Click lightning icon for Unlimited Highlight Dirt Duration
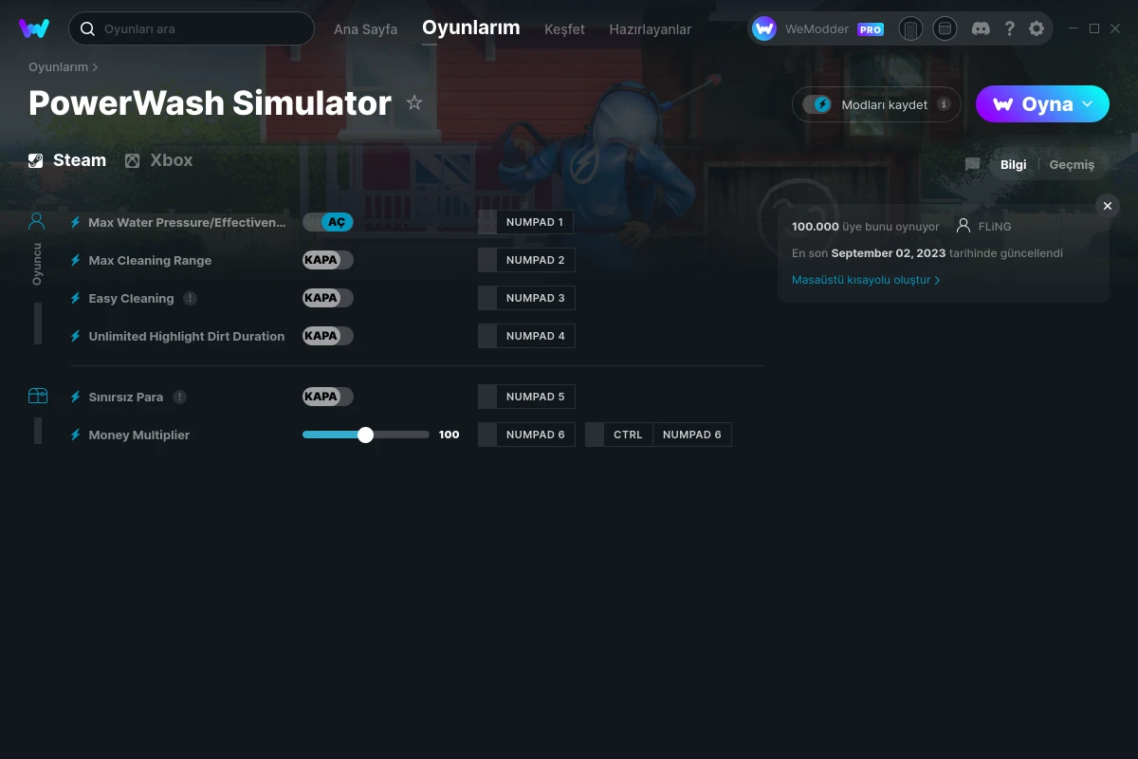 pos(76,336)
